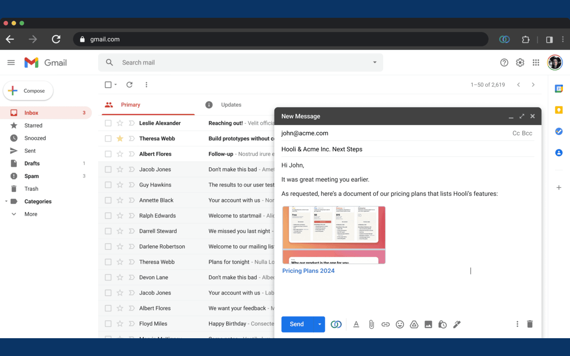This screenshot has width=570, height=356.
Task: Select the Leslie Alexander email checkbox
Action: [108, 123]
